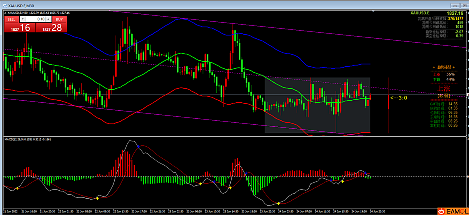
Task: Select the yellow "<--3:0" countdown label
Action: click(399, 98)
